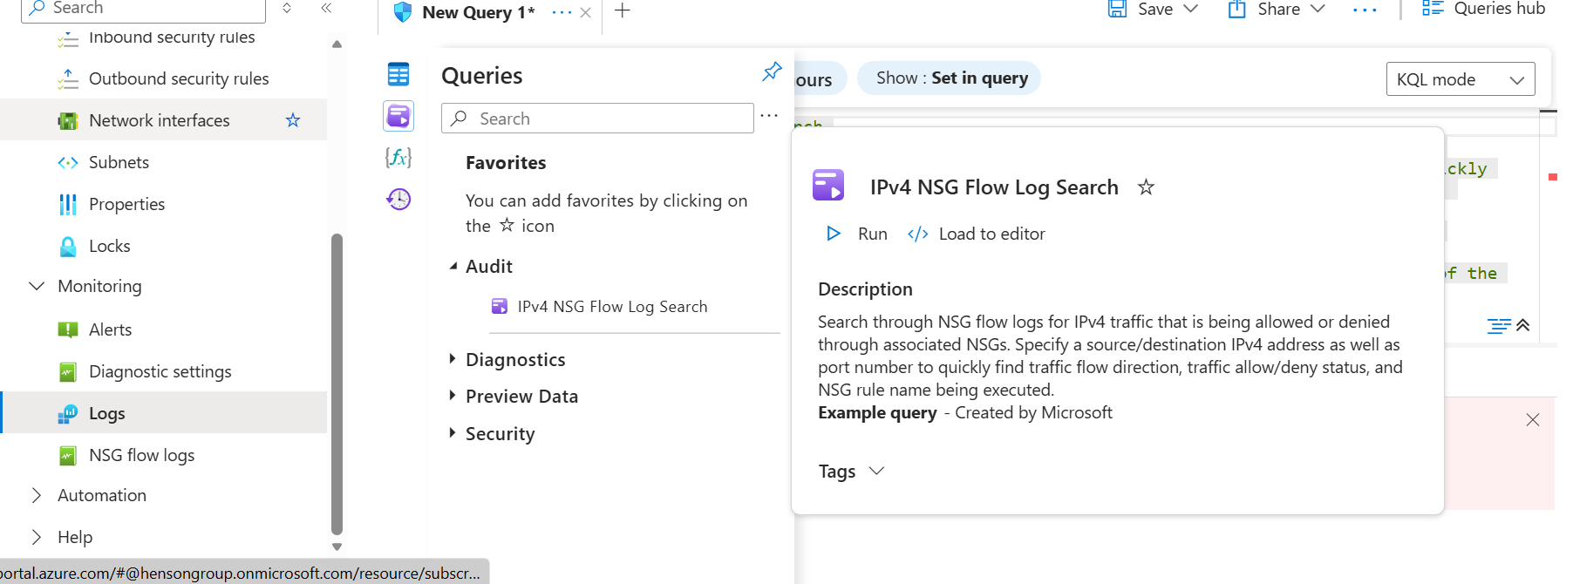Expand the Preview Data category
The image size is (1573, 584).
(453, 396)
